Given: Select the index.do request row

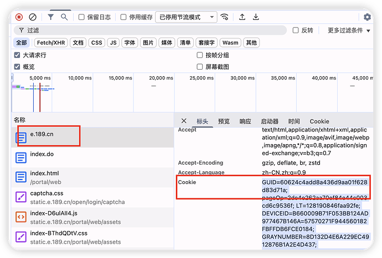Looking at the screenshot, I should 92,157.
